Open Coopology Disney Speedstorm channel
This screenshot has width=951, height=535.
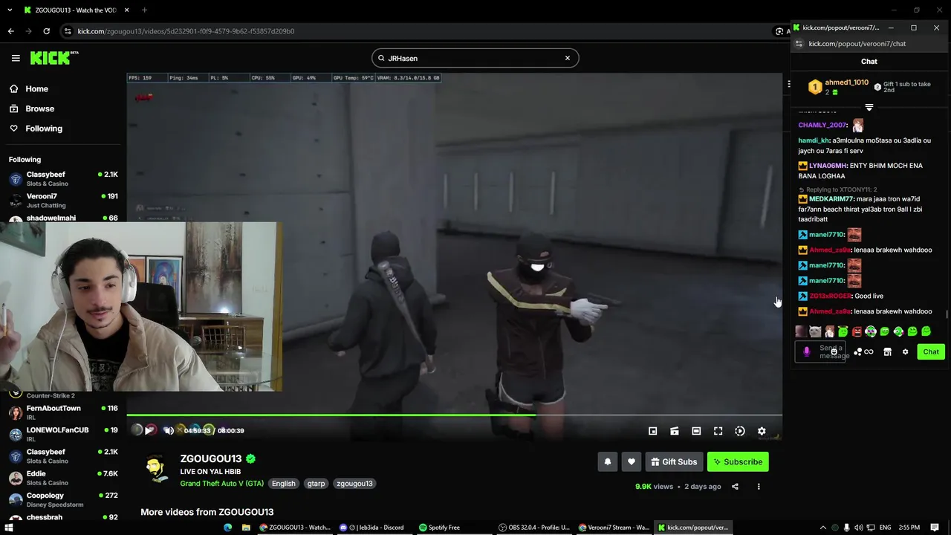(63, 499)
